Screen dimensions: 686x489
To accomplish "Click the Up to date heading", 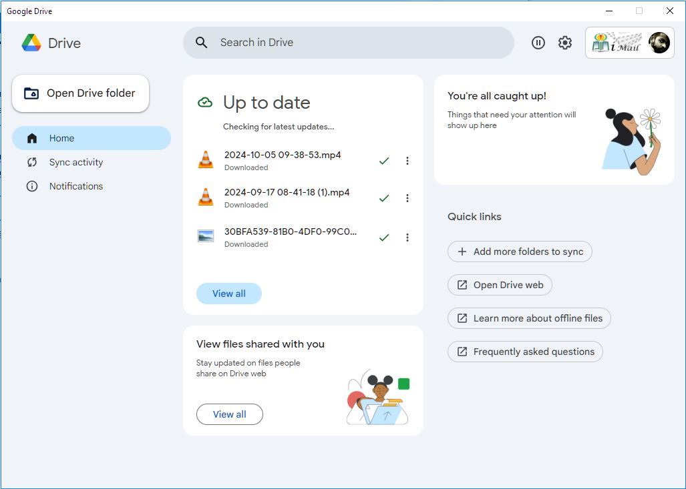I will pyautogui.click(x=267, y=103).
